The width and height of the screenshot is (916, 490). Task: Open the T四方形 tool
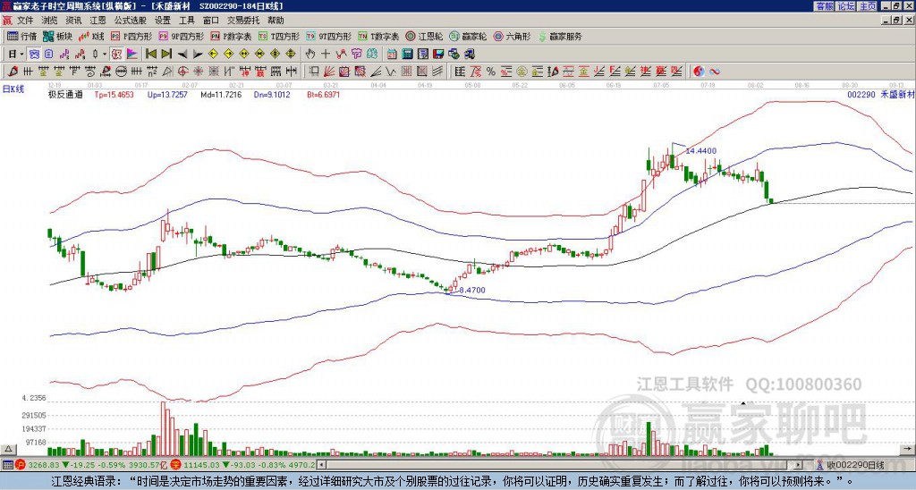[279, 36]
